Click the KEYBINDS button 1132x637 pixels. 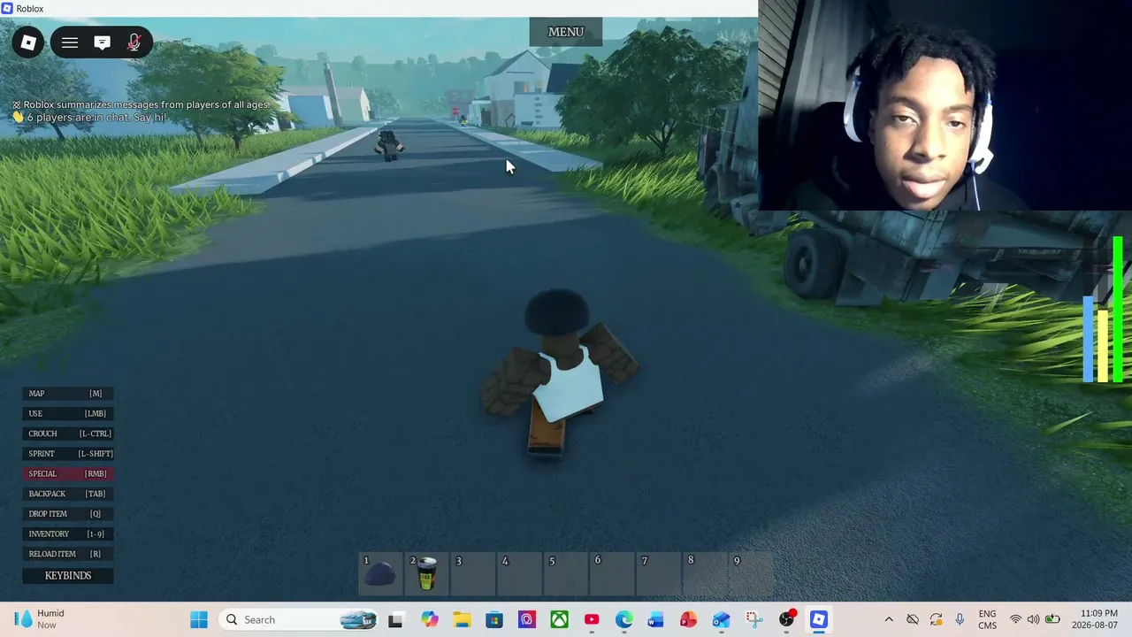point(68,575)
